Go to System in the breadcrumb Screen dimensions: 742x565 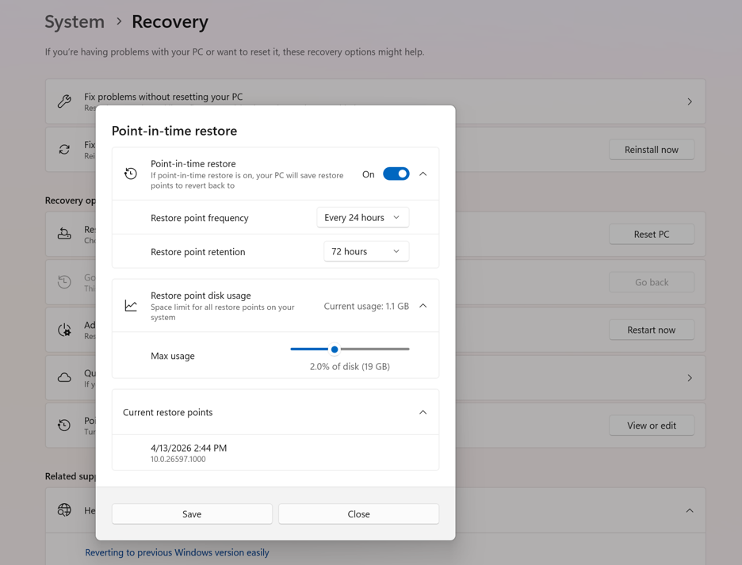[x=75, y=21]
